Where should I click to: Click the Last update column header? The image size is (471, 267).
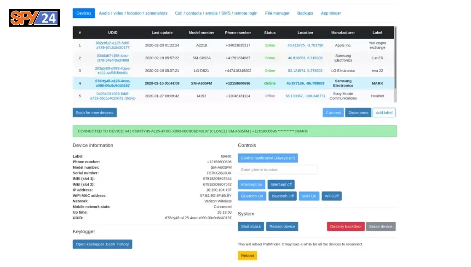(162, 33)
